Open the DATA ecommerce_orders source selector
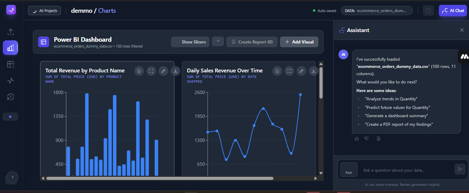469x193 pixels. click(x=377, y=11)
